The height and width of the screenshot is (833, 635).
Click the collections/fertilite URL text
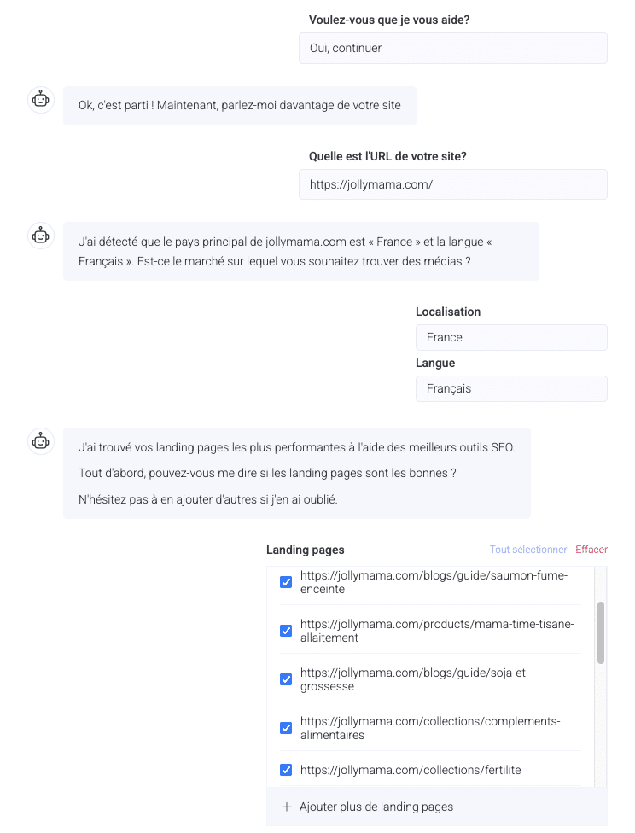[411, 770]
